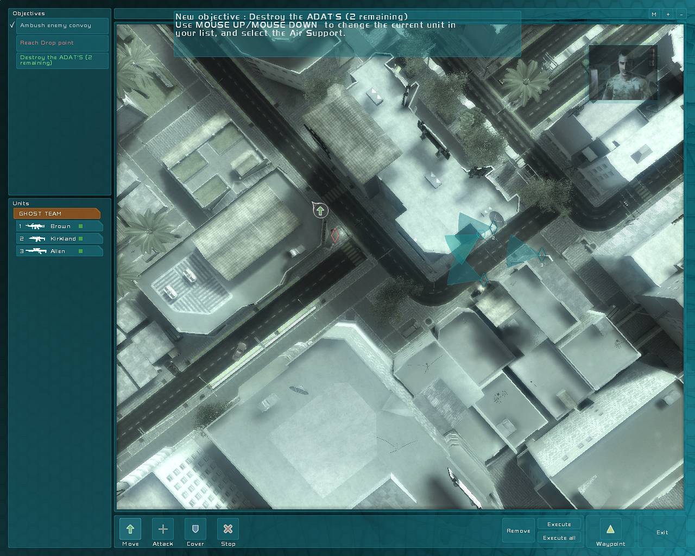Screen dimensions: 695x556
Task: Zoom out the map with minus button
Action: click(681, 15)
